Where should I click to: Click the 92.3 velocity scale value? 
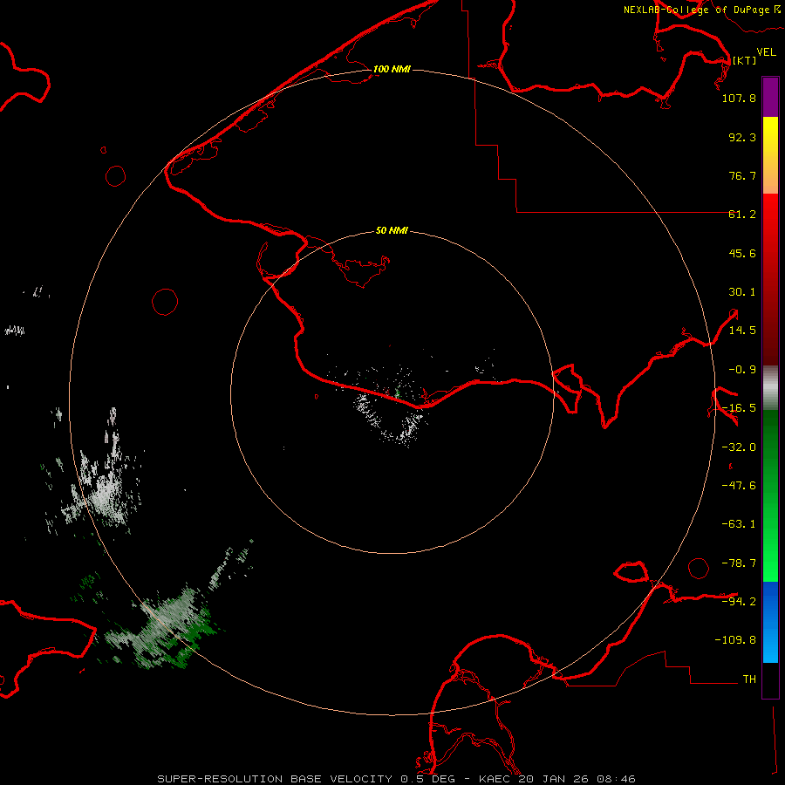[742, 137]
